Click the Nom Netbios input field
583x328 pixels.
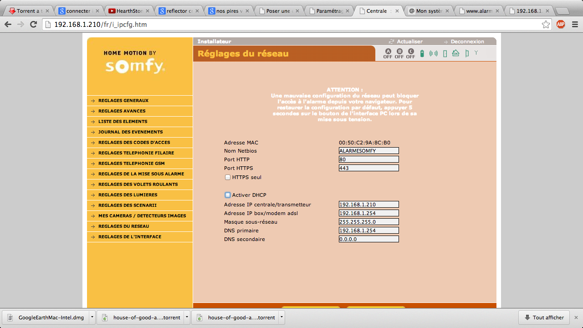pyautogui.click(x=368, y=151)
